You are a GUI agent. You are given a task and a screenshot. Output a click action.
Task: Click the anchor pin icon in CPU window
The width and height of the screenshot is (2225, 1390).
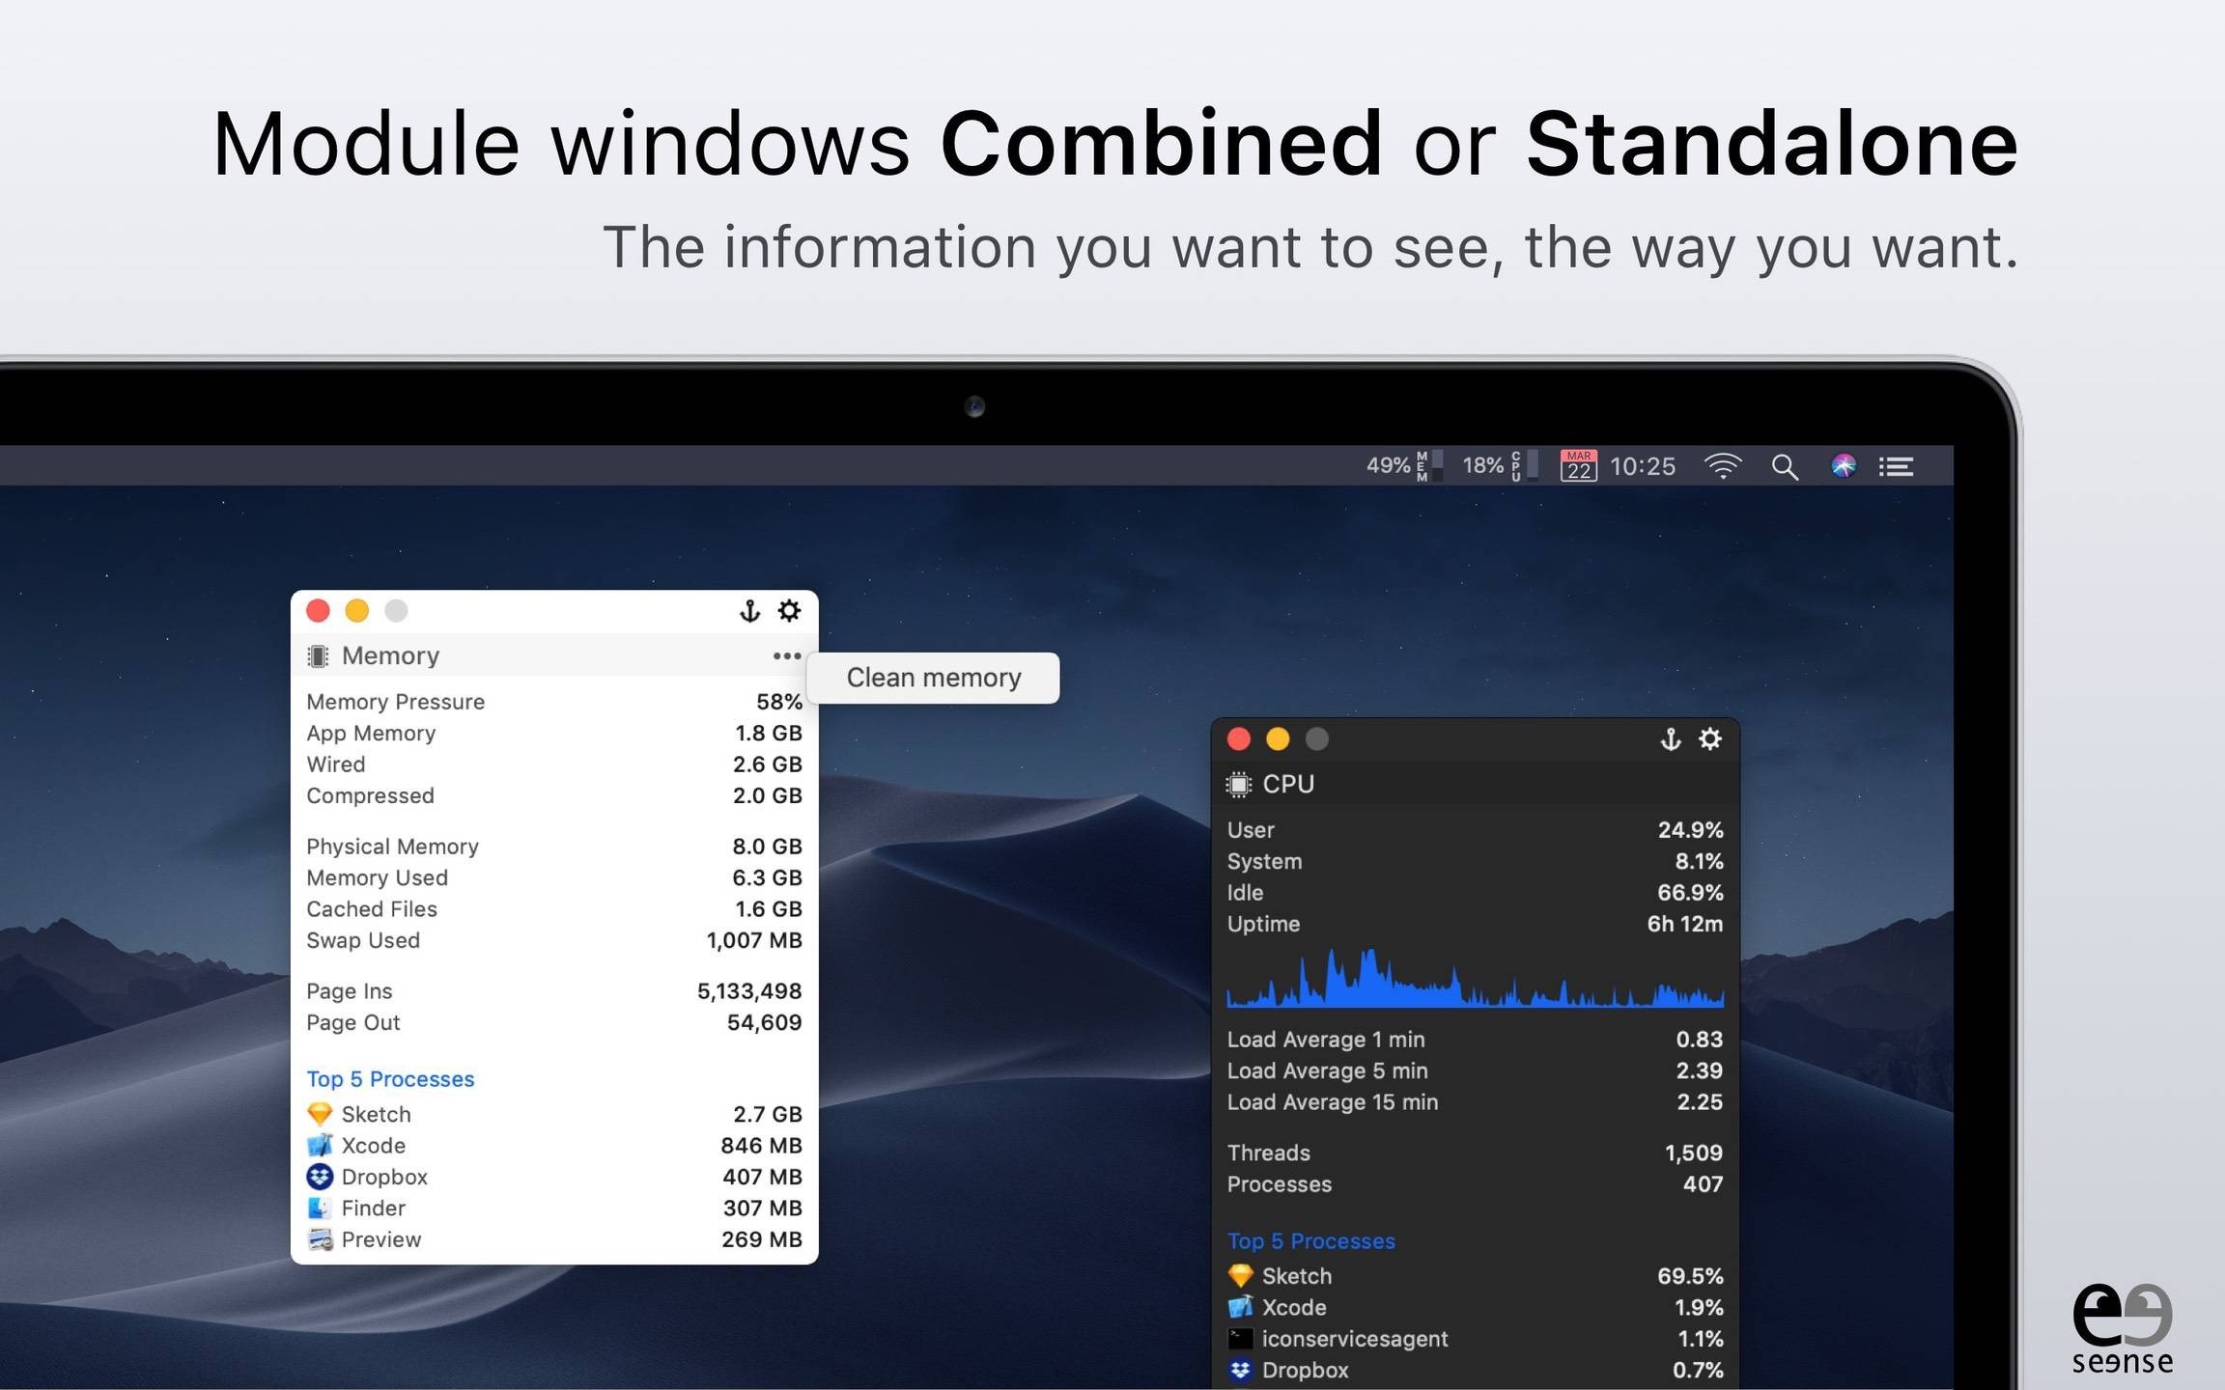1670,739
